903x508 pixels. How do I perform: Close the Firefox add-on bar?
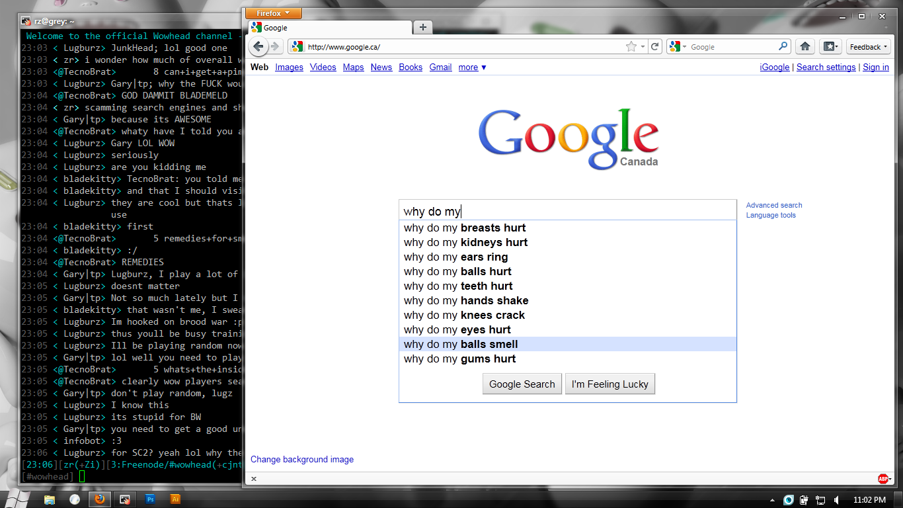(x=254, y=479)
